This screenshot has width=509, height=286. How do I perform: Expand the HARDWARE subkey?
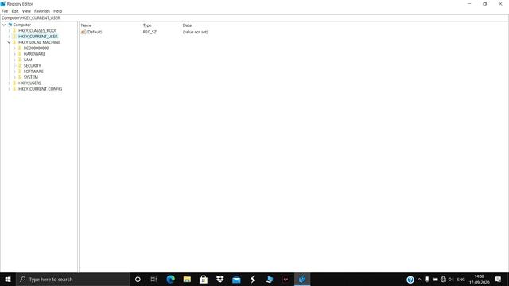point(14,54)
